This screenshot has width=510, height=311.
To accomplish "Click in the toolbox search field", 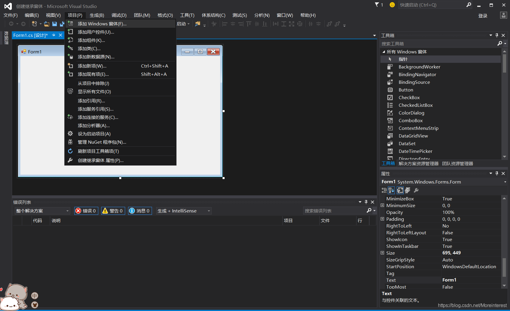I will (x=438, y=44).
